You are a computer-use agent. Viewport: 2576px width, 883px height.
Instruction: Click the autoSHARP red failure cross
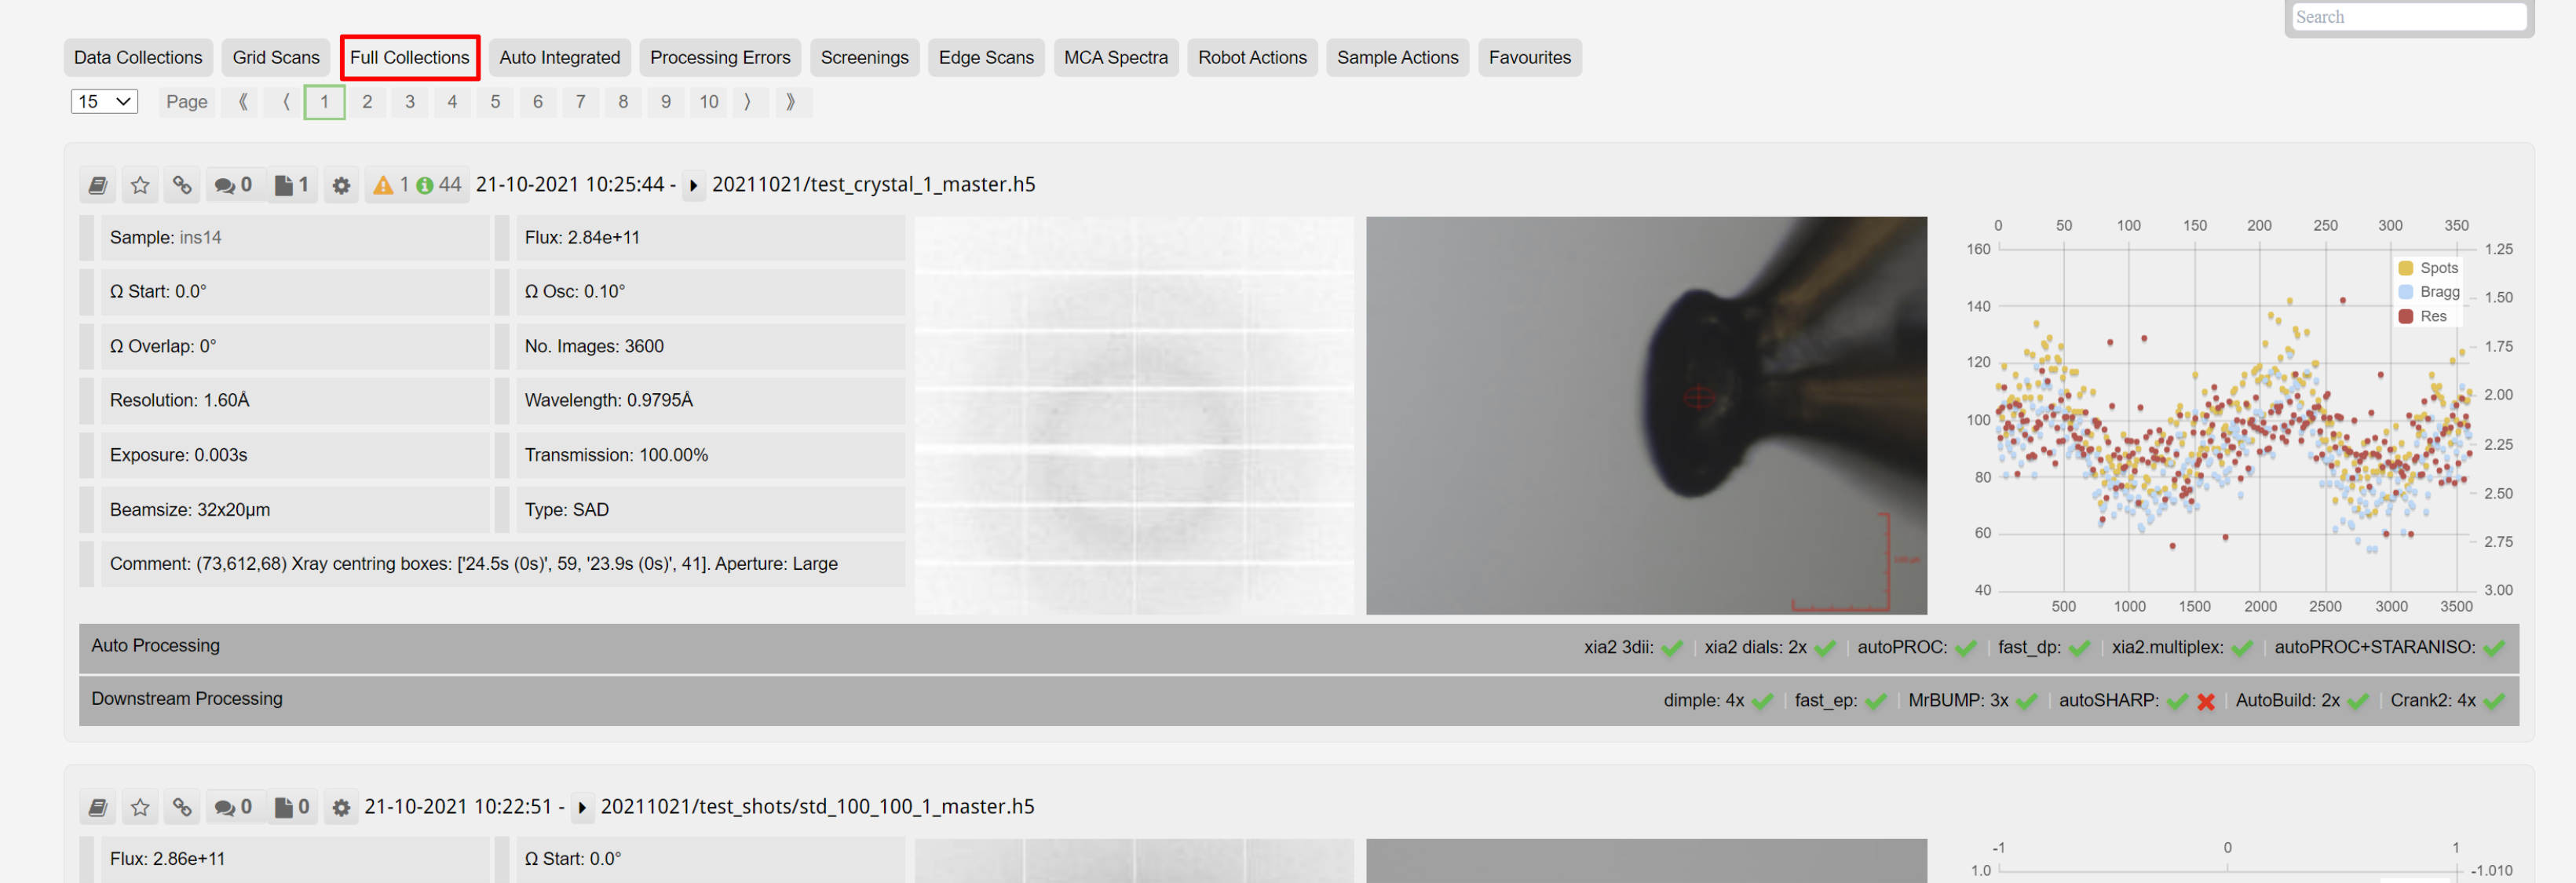click(x=2206, y=702)
